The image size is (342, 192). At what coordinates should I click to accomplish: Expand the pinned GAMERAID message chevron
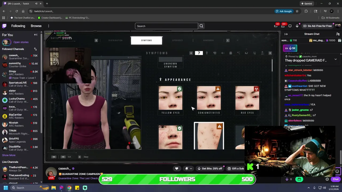pos(336,59)
